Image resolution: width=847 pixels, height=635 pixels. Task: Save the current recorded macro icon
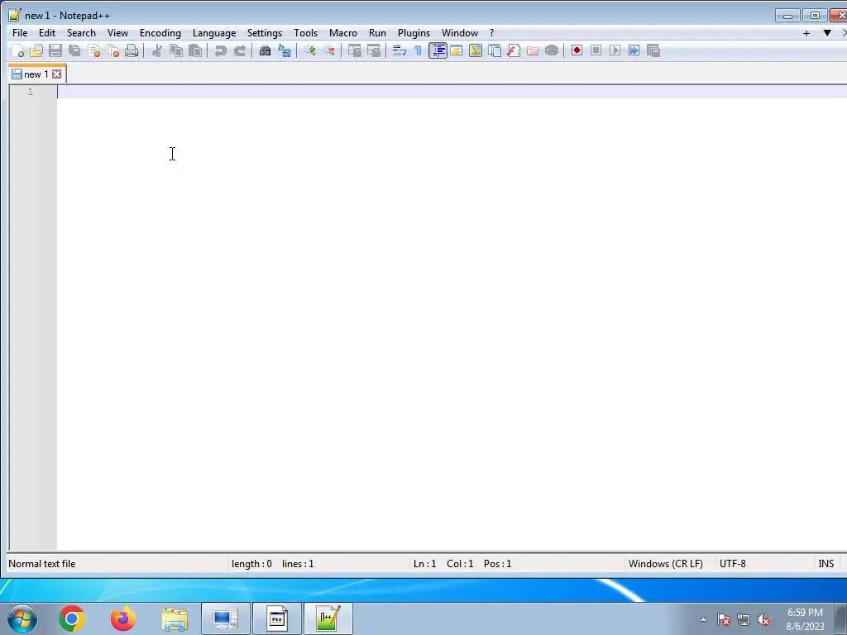(x=653, y=50)
